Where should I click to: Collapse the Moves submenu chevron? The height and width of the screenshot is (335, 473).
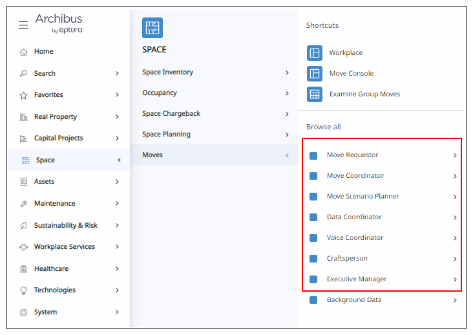(x=287, y=155)
